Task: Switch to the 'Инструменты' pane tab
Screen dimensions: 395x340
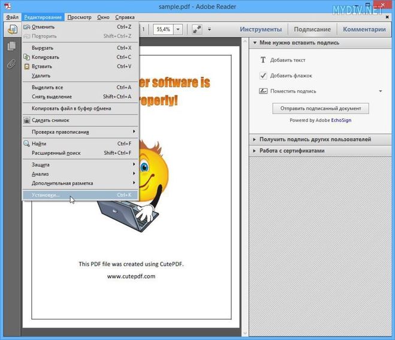Action: click(261, 29)
